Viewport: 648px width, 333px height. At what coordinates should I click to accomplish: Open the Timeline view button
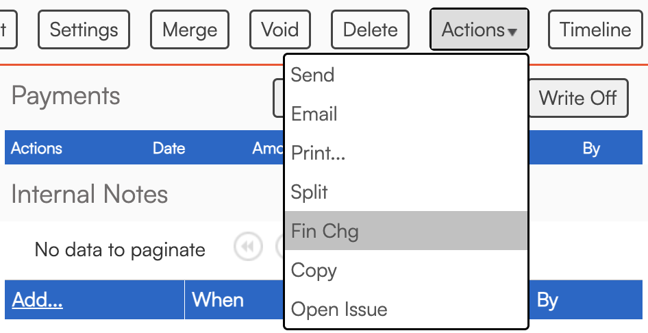pos(595,29)
